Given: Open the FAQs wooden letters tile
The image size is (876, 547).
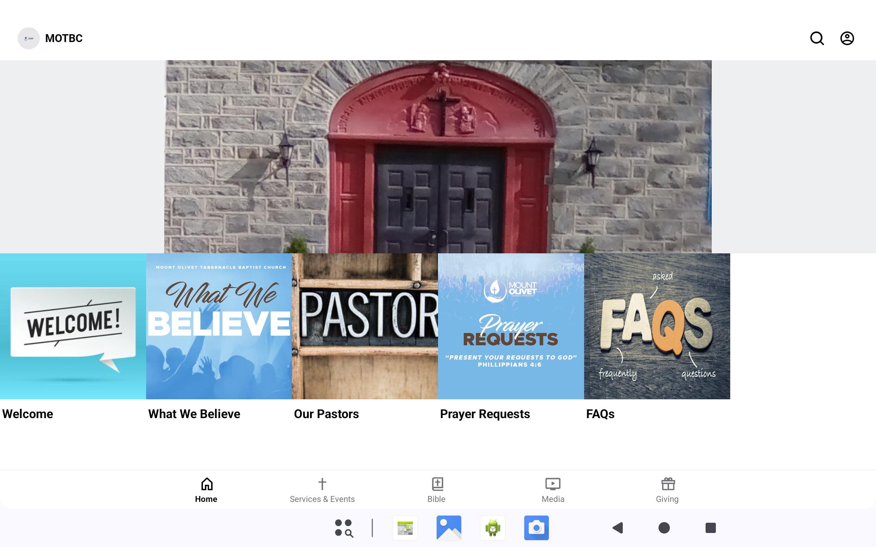Looking at the screenshot, I should coord(657,326).
